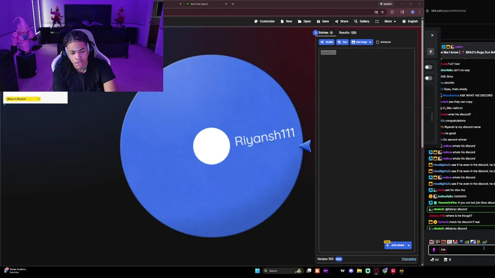The height and width of the screenshot is (278, 495).
Task: Close the Kick chat overlay panel
Action: tap(432, 36)
